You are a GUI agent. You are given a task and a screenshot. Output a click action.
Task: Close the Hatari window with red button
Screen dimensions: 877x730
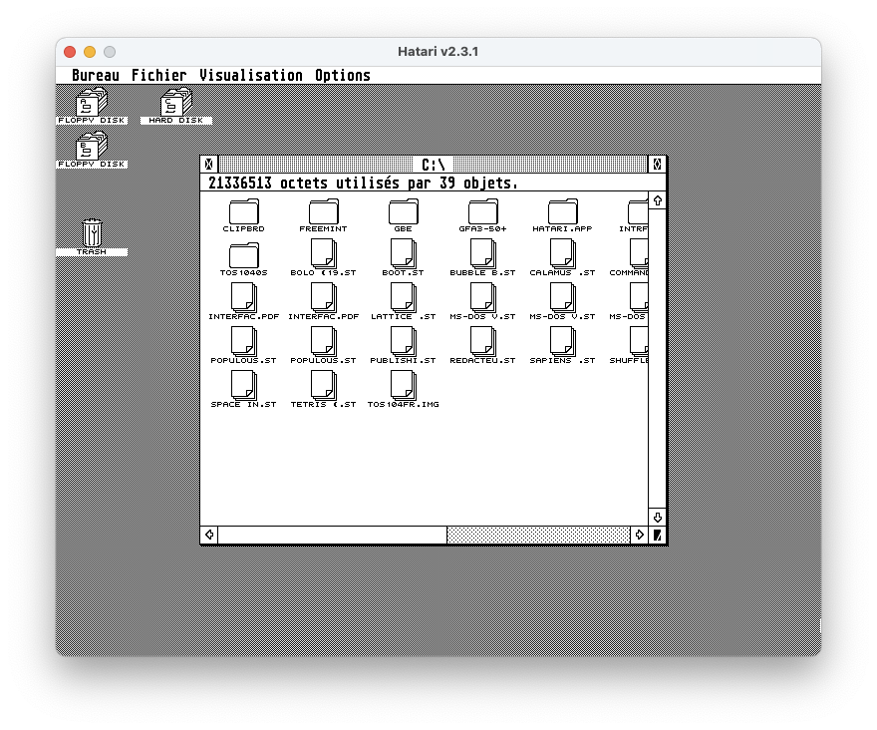(x=70, y=52)
